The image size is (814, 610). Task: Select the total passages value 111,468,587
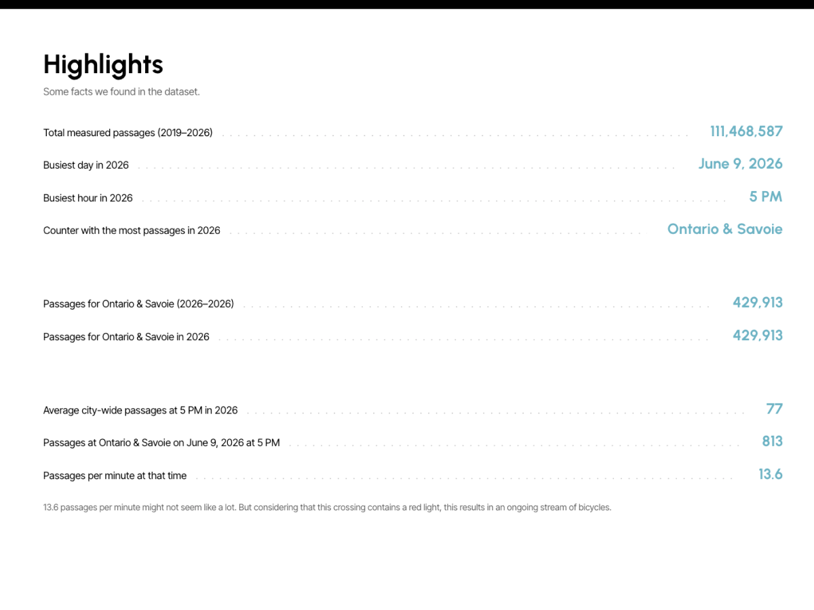(746, 131)
